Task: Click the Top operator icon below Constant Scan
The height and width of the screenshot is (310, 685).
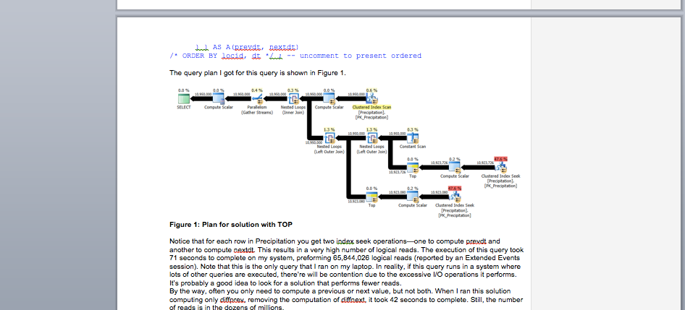Action: 412,167
